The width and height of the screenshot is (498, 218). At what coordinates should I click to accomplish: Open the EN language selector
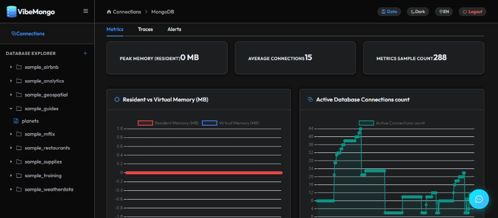pyautogui.click(x=444, y=12)
